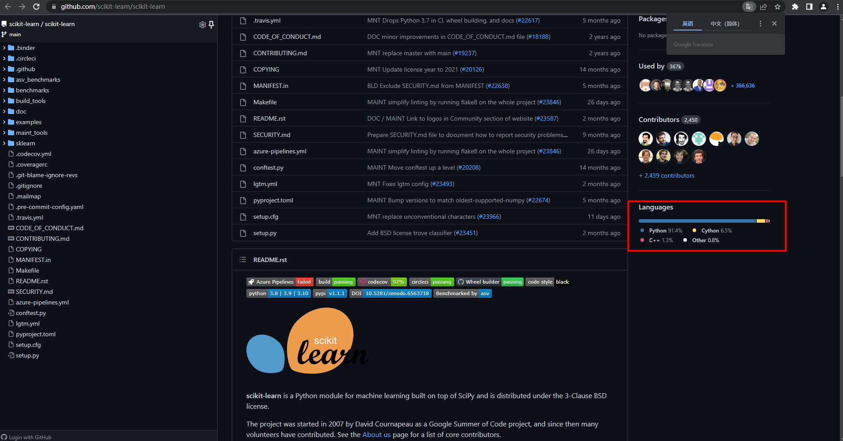Screen dimensions: 843x441
Task: Open commit link #22617 for .travis.yml
Action: pos(528,20)
